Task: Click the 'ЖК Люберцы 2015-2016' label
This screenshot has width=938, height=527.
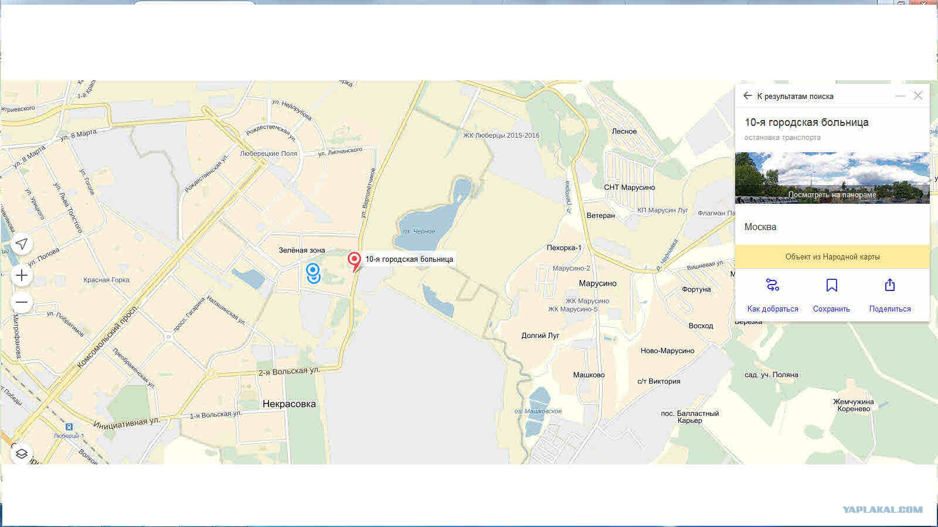Action: click(x=501, y=135)
